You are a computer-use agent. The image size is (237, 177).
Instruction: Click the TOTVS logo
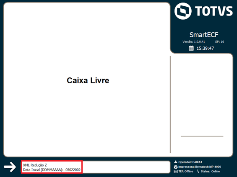pos(203,11)
